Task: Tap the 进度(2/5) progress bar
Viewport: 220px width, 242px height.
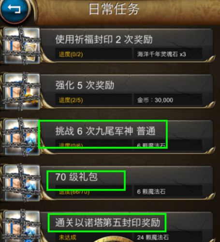Action: (x=93, y=100)
